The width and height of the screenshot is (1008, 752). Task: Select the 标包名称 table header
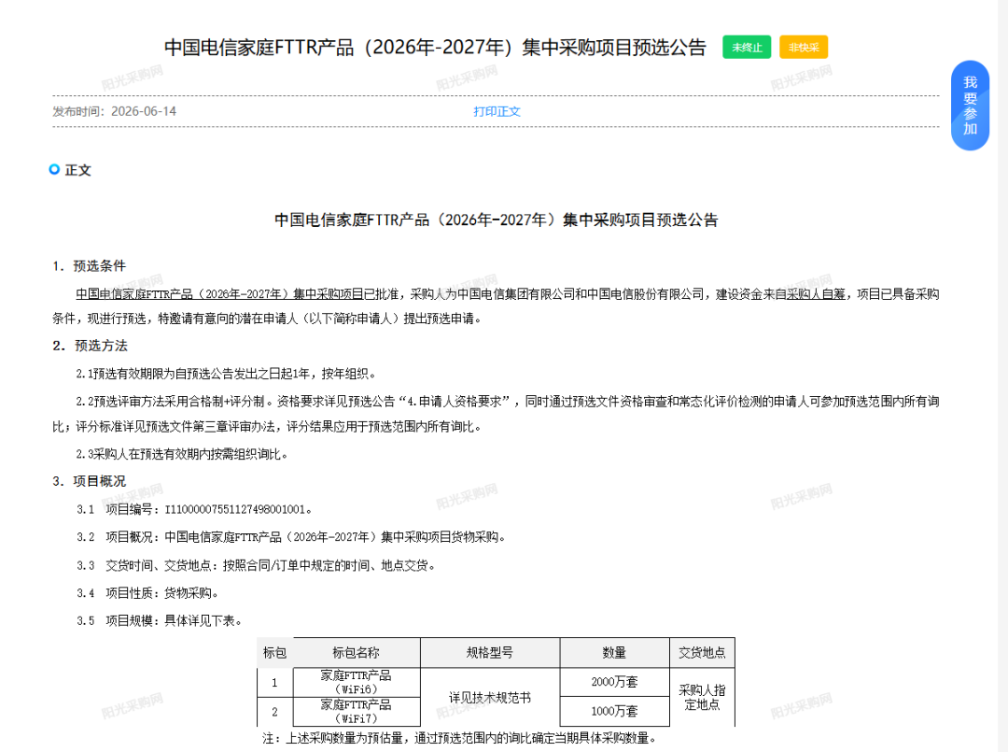click(357, 653)
